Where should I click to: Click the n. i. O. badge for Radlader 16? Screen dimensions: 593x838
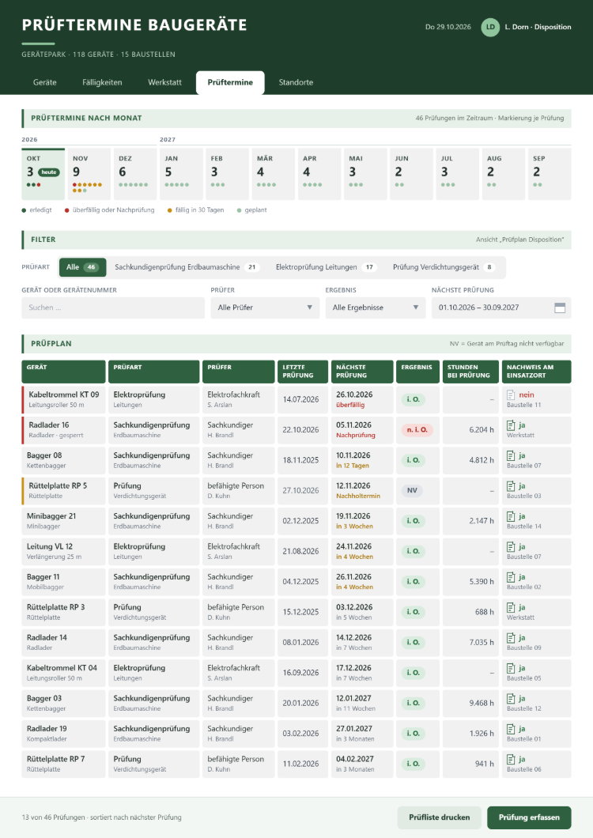coord(417,430)
